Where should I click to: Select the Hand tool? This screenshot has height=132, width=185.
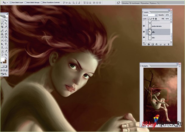coord(2,55)
